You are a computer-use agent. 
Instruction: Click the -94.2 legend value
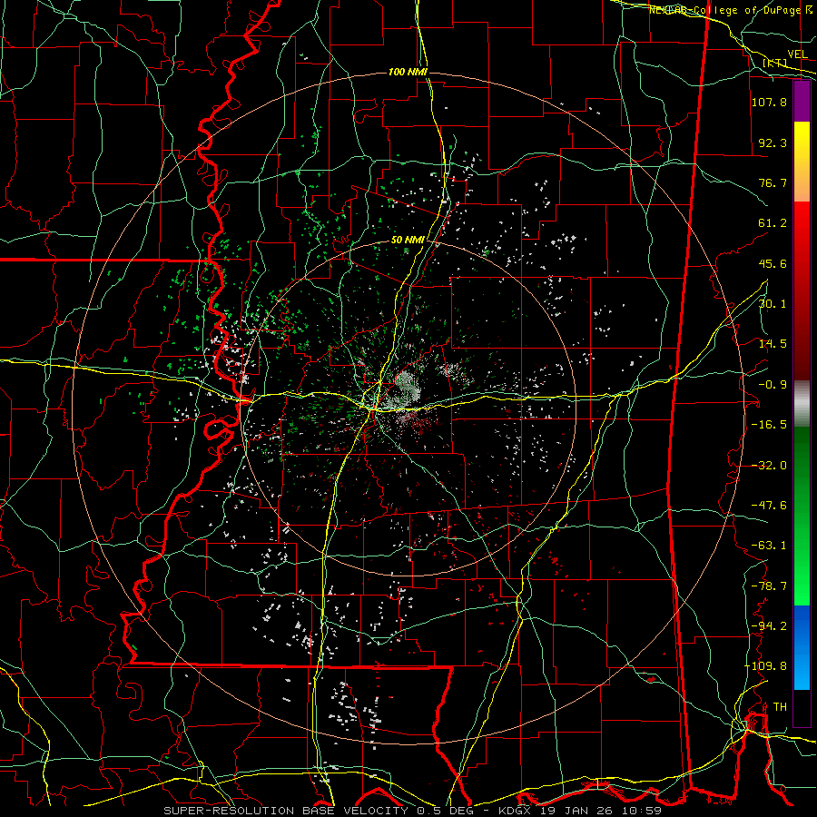click(769, 626)
